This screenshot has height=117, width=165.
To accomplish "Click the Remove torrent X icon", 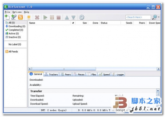I will 37,17.
